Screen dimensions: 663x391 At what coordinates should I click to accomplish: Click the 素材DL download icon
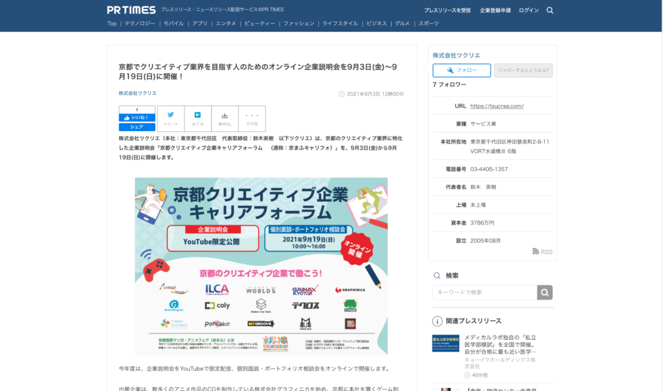tap(225, 118)
